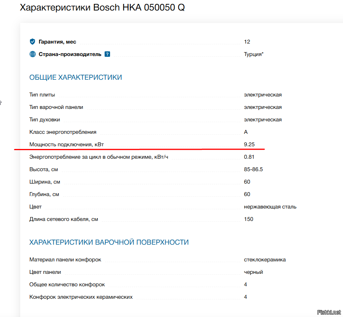This screenshot has width=343, height=317.
Task: Click the heading Характеристики Bosch HKA 050050 Q
Action: (x=102, y=7)
